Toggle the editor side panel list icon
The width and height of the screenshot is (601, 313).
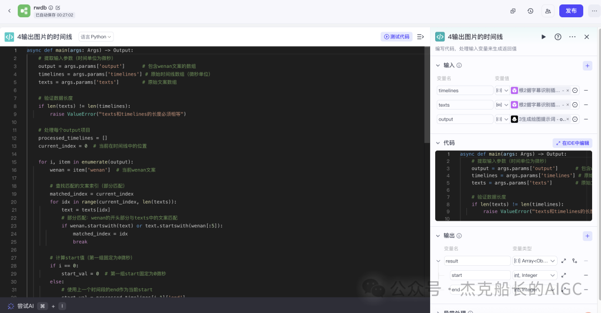coord(421,37)
